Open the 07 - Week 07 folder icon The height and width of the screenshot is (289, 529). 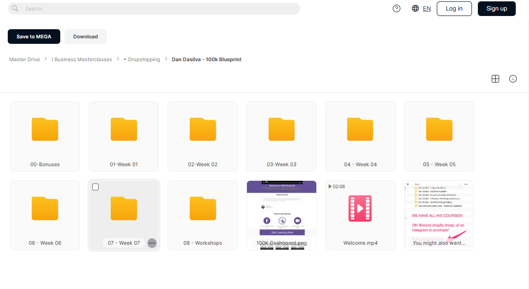[124, 208]
